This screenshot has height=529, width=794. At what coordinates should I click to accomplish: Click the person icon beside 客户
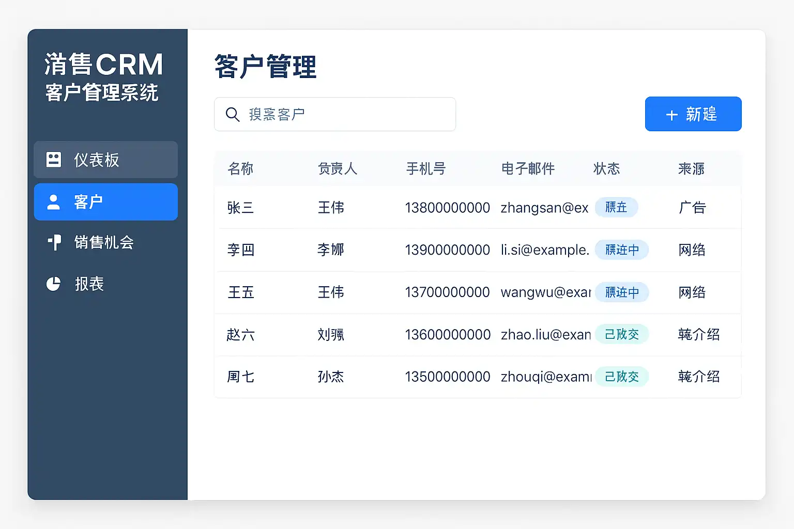[x=54, y=202]
